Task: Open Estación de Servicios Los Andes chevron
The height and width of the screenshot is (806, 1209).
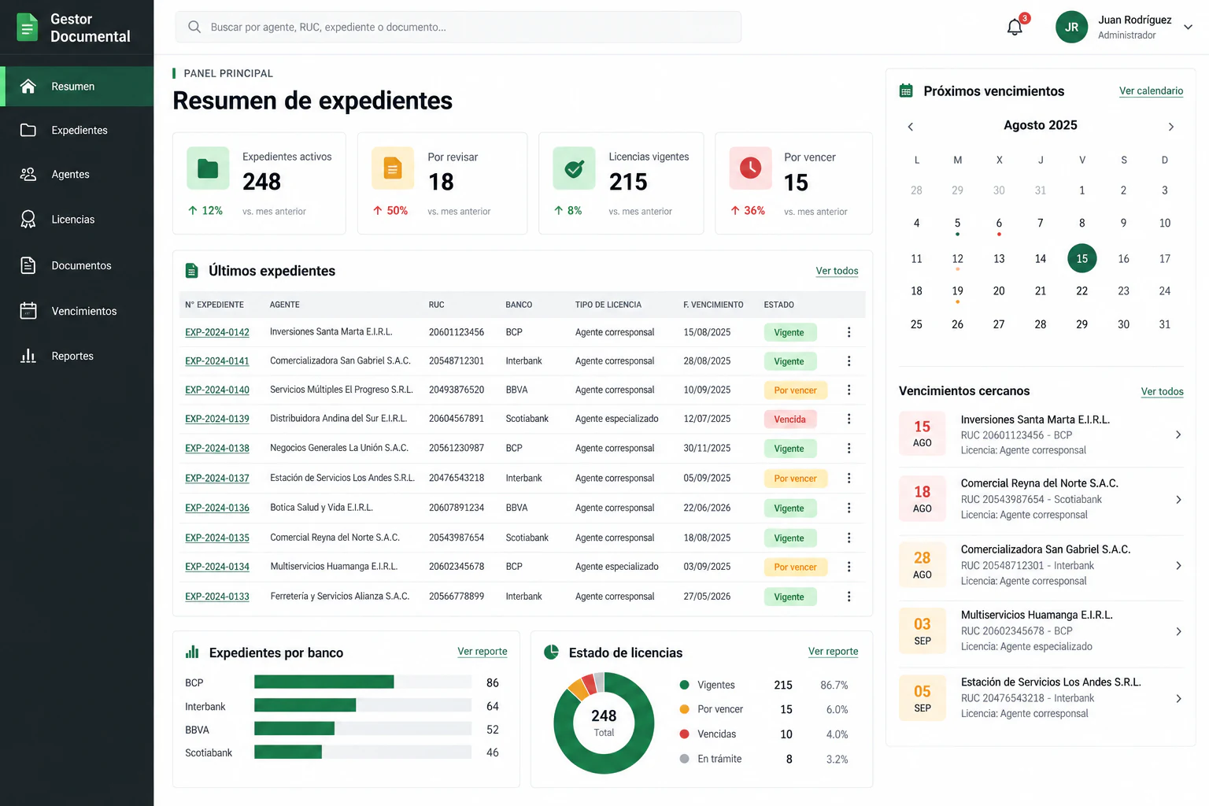Action: click(1178, 698)
